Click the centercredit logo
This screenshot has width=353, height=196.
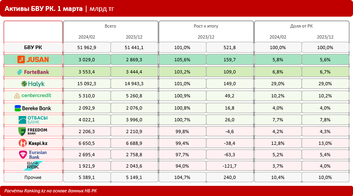(x=33, y=96)
